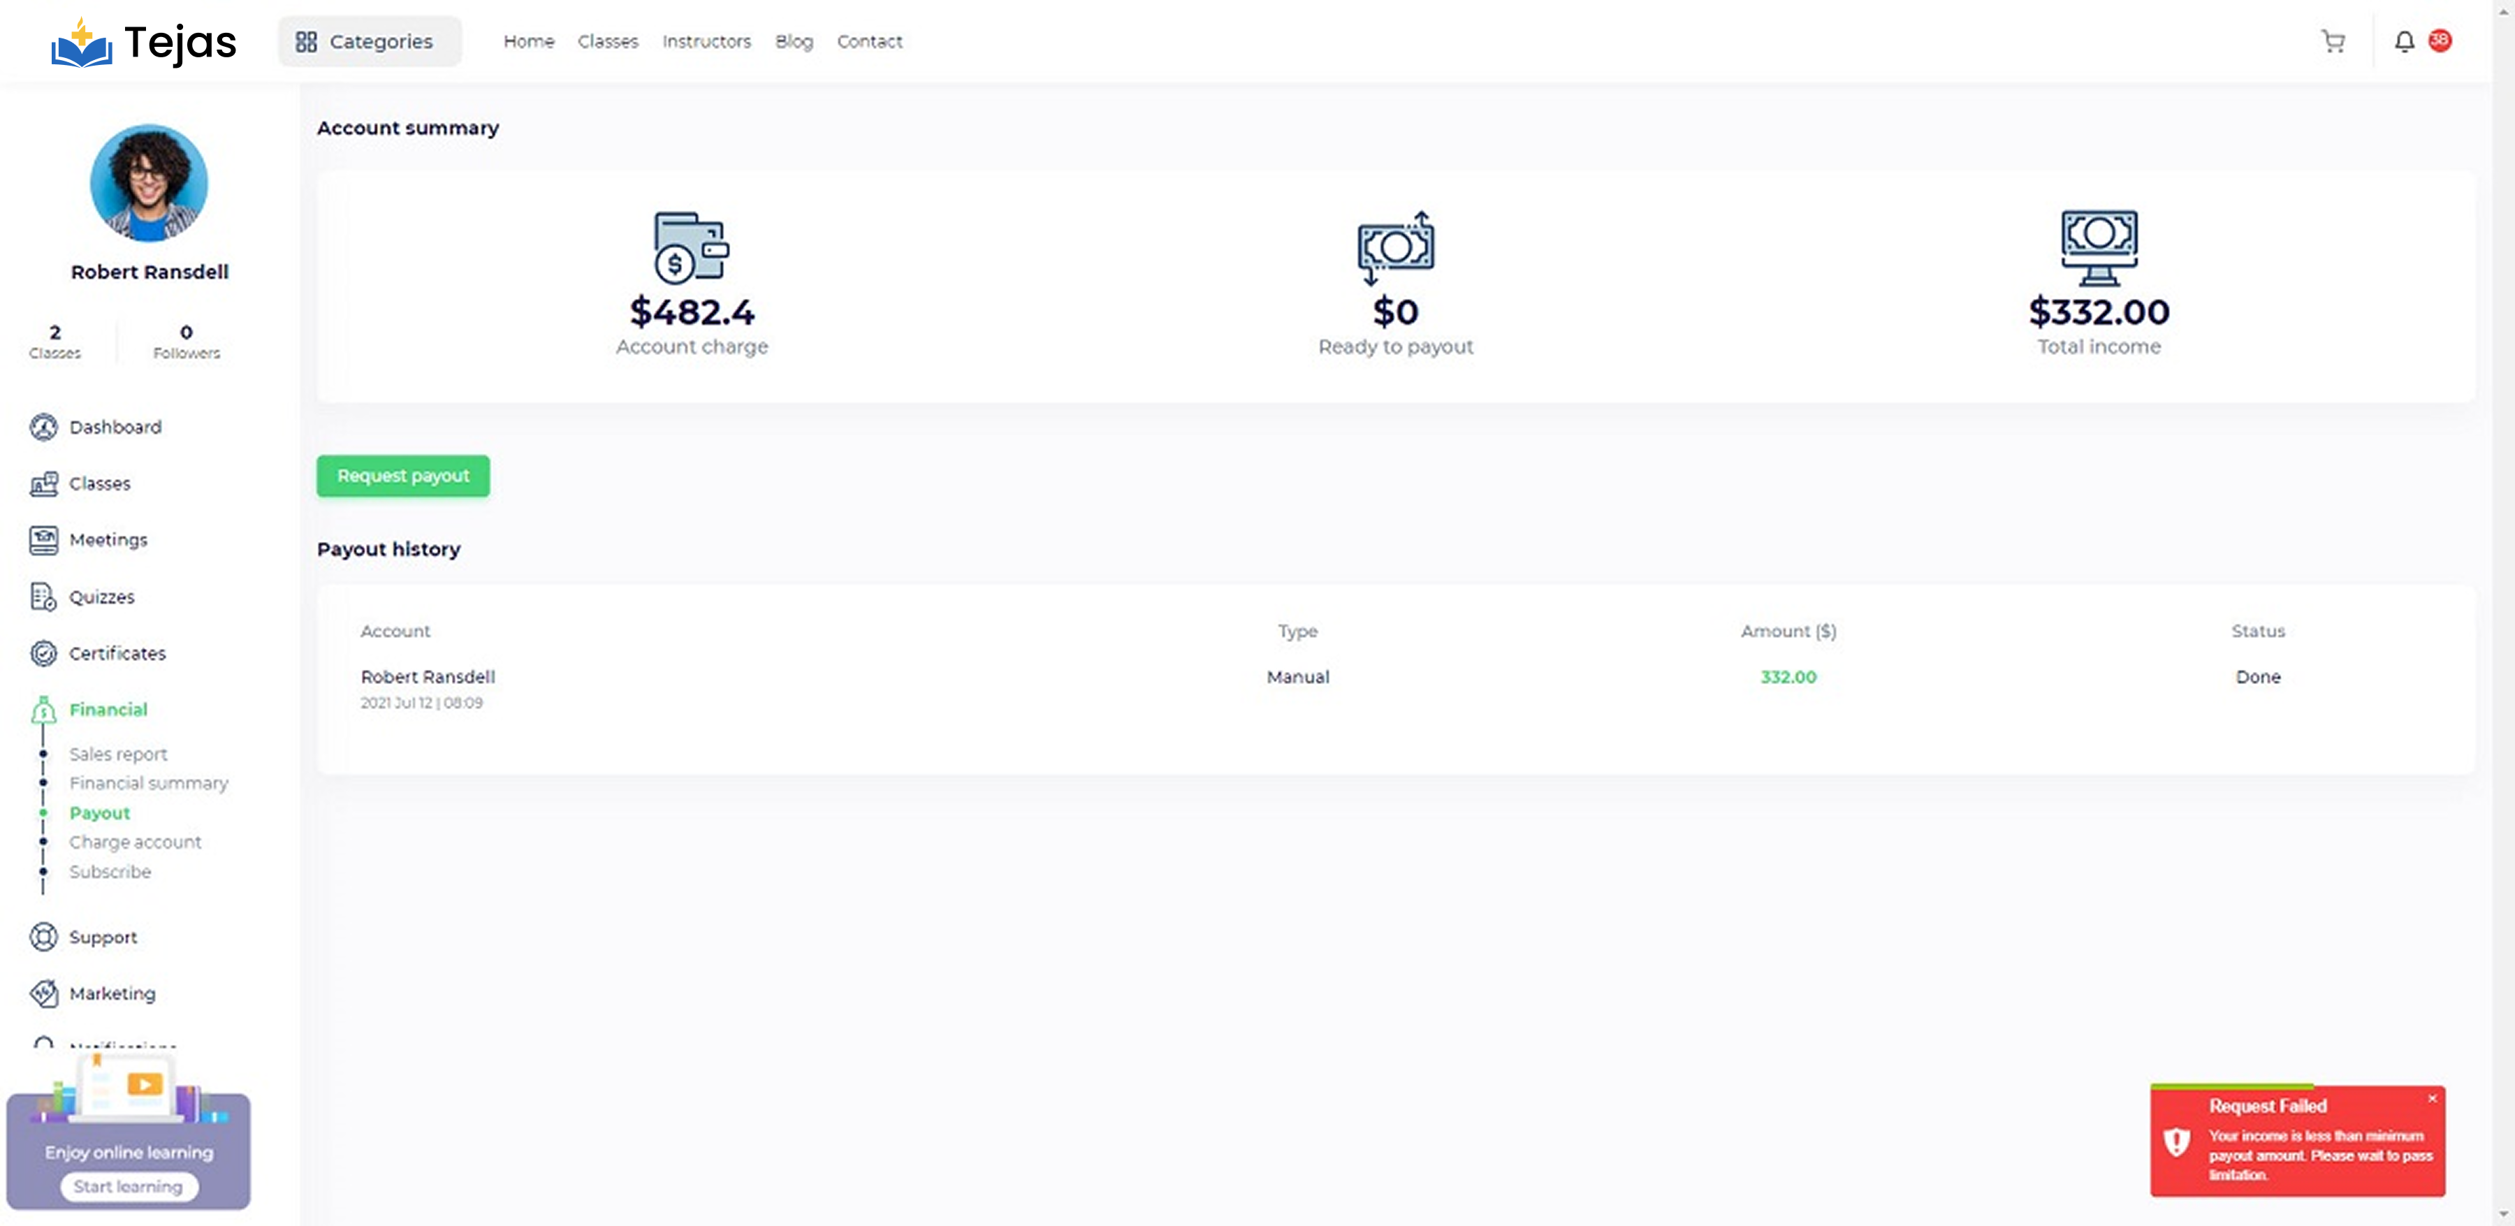This screenshot has width=2515, height=1226.
Task: Open the Sales report sub-item
Action: click(118, 754)
